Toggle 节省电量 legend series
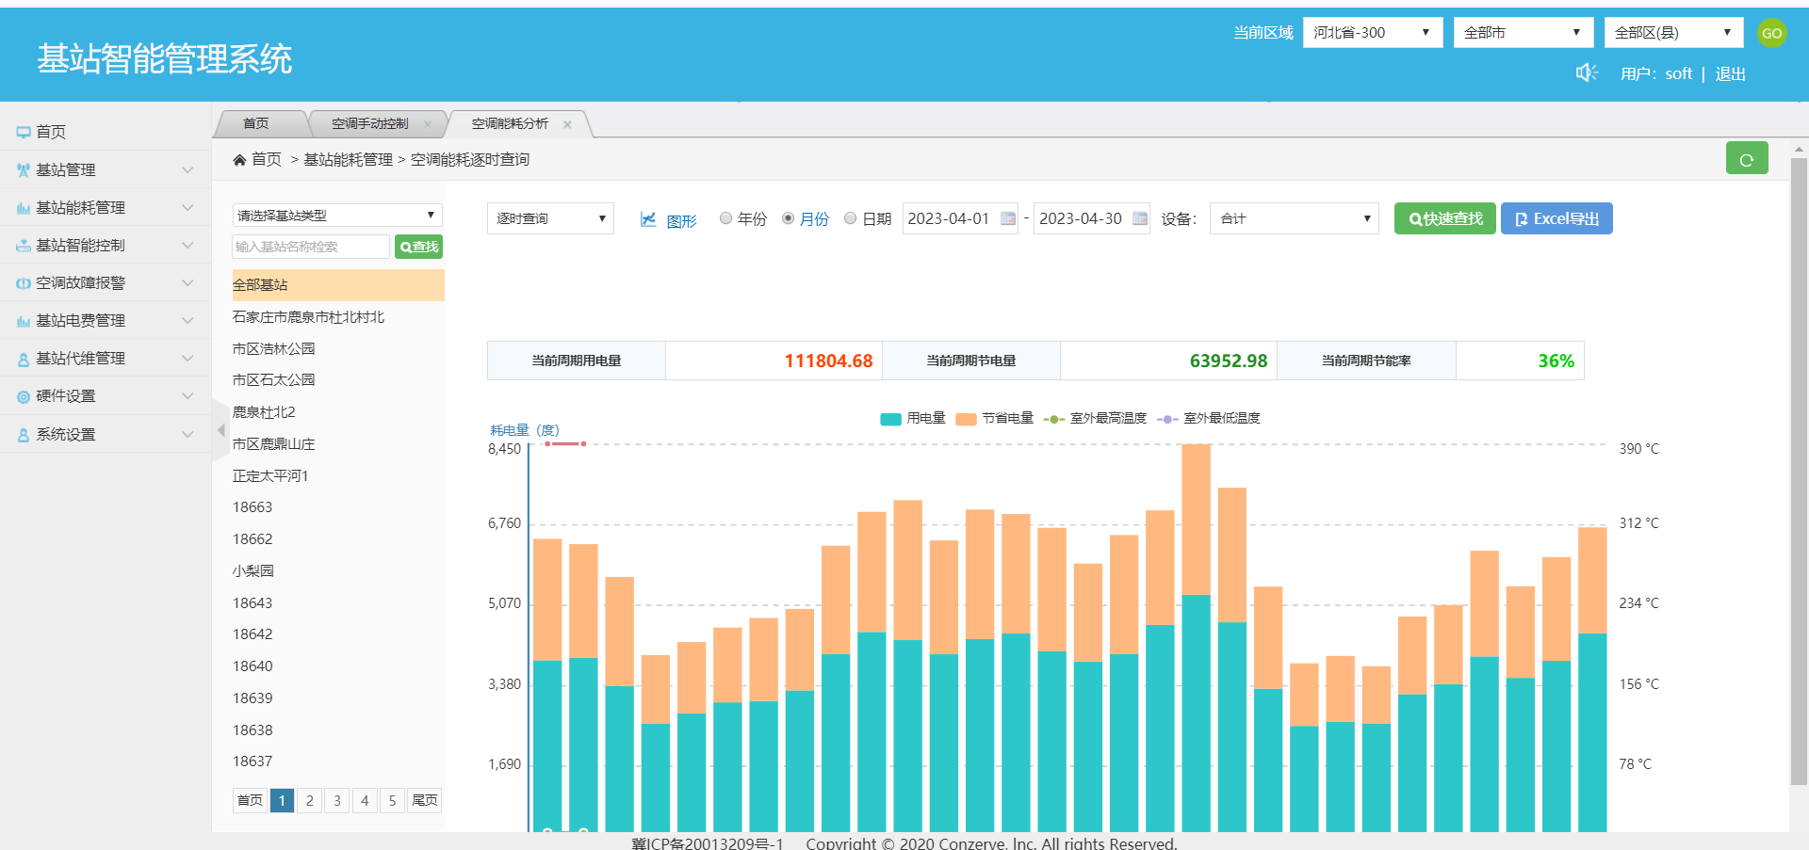1809x850 pixels. (x=994, y=419)
